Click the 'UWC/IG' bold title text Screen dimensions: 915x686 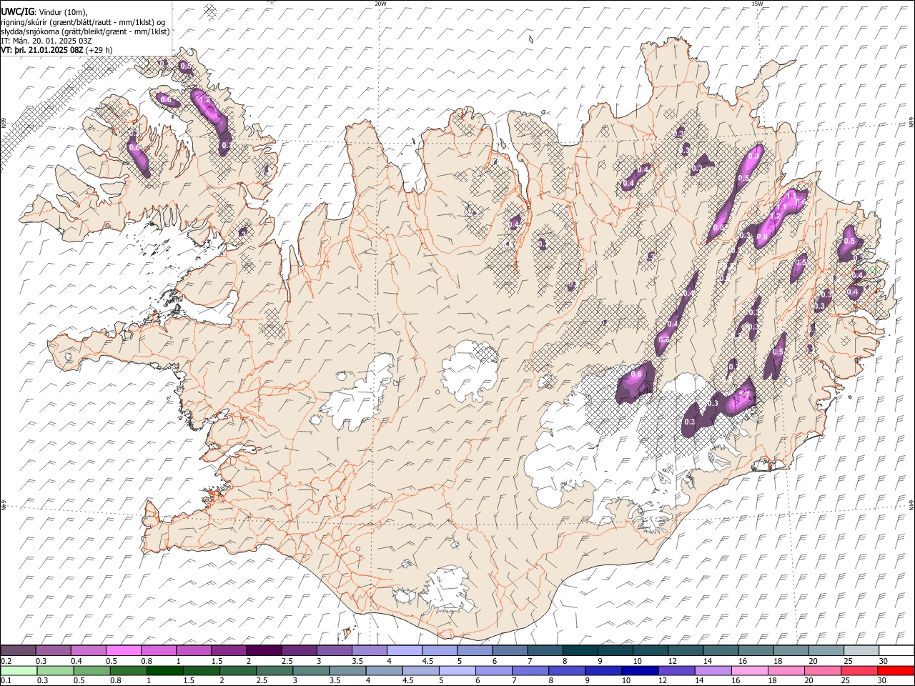point(17,11)
